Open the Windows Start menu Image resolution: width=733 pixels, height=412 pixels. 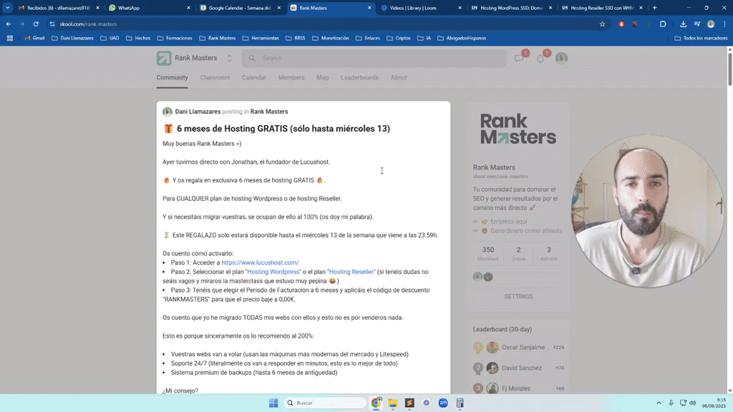tap(273, 403)
